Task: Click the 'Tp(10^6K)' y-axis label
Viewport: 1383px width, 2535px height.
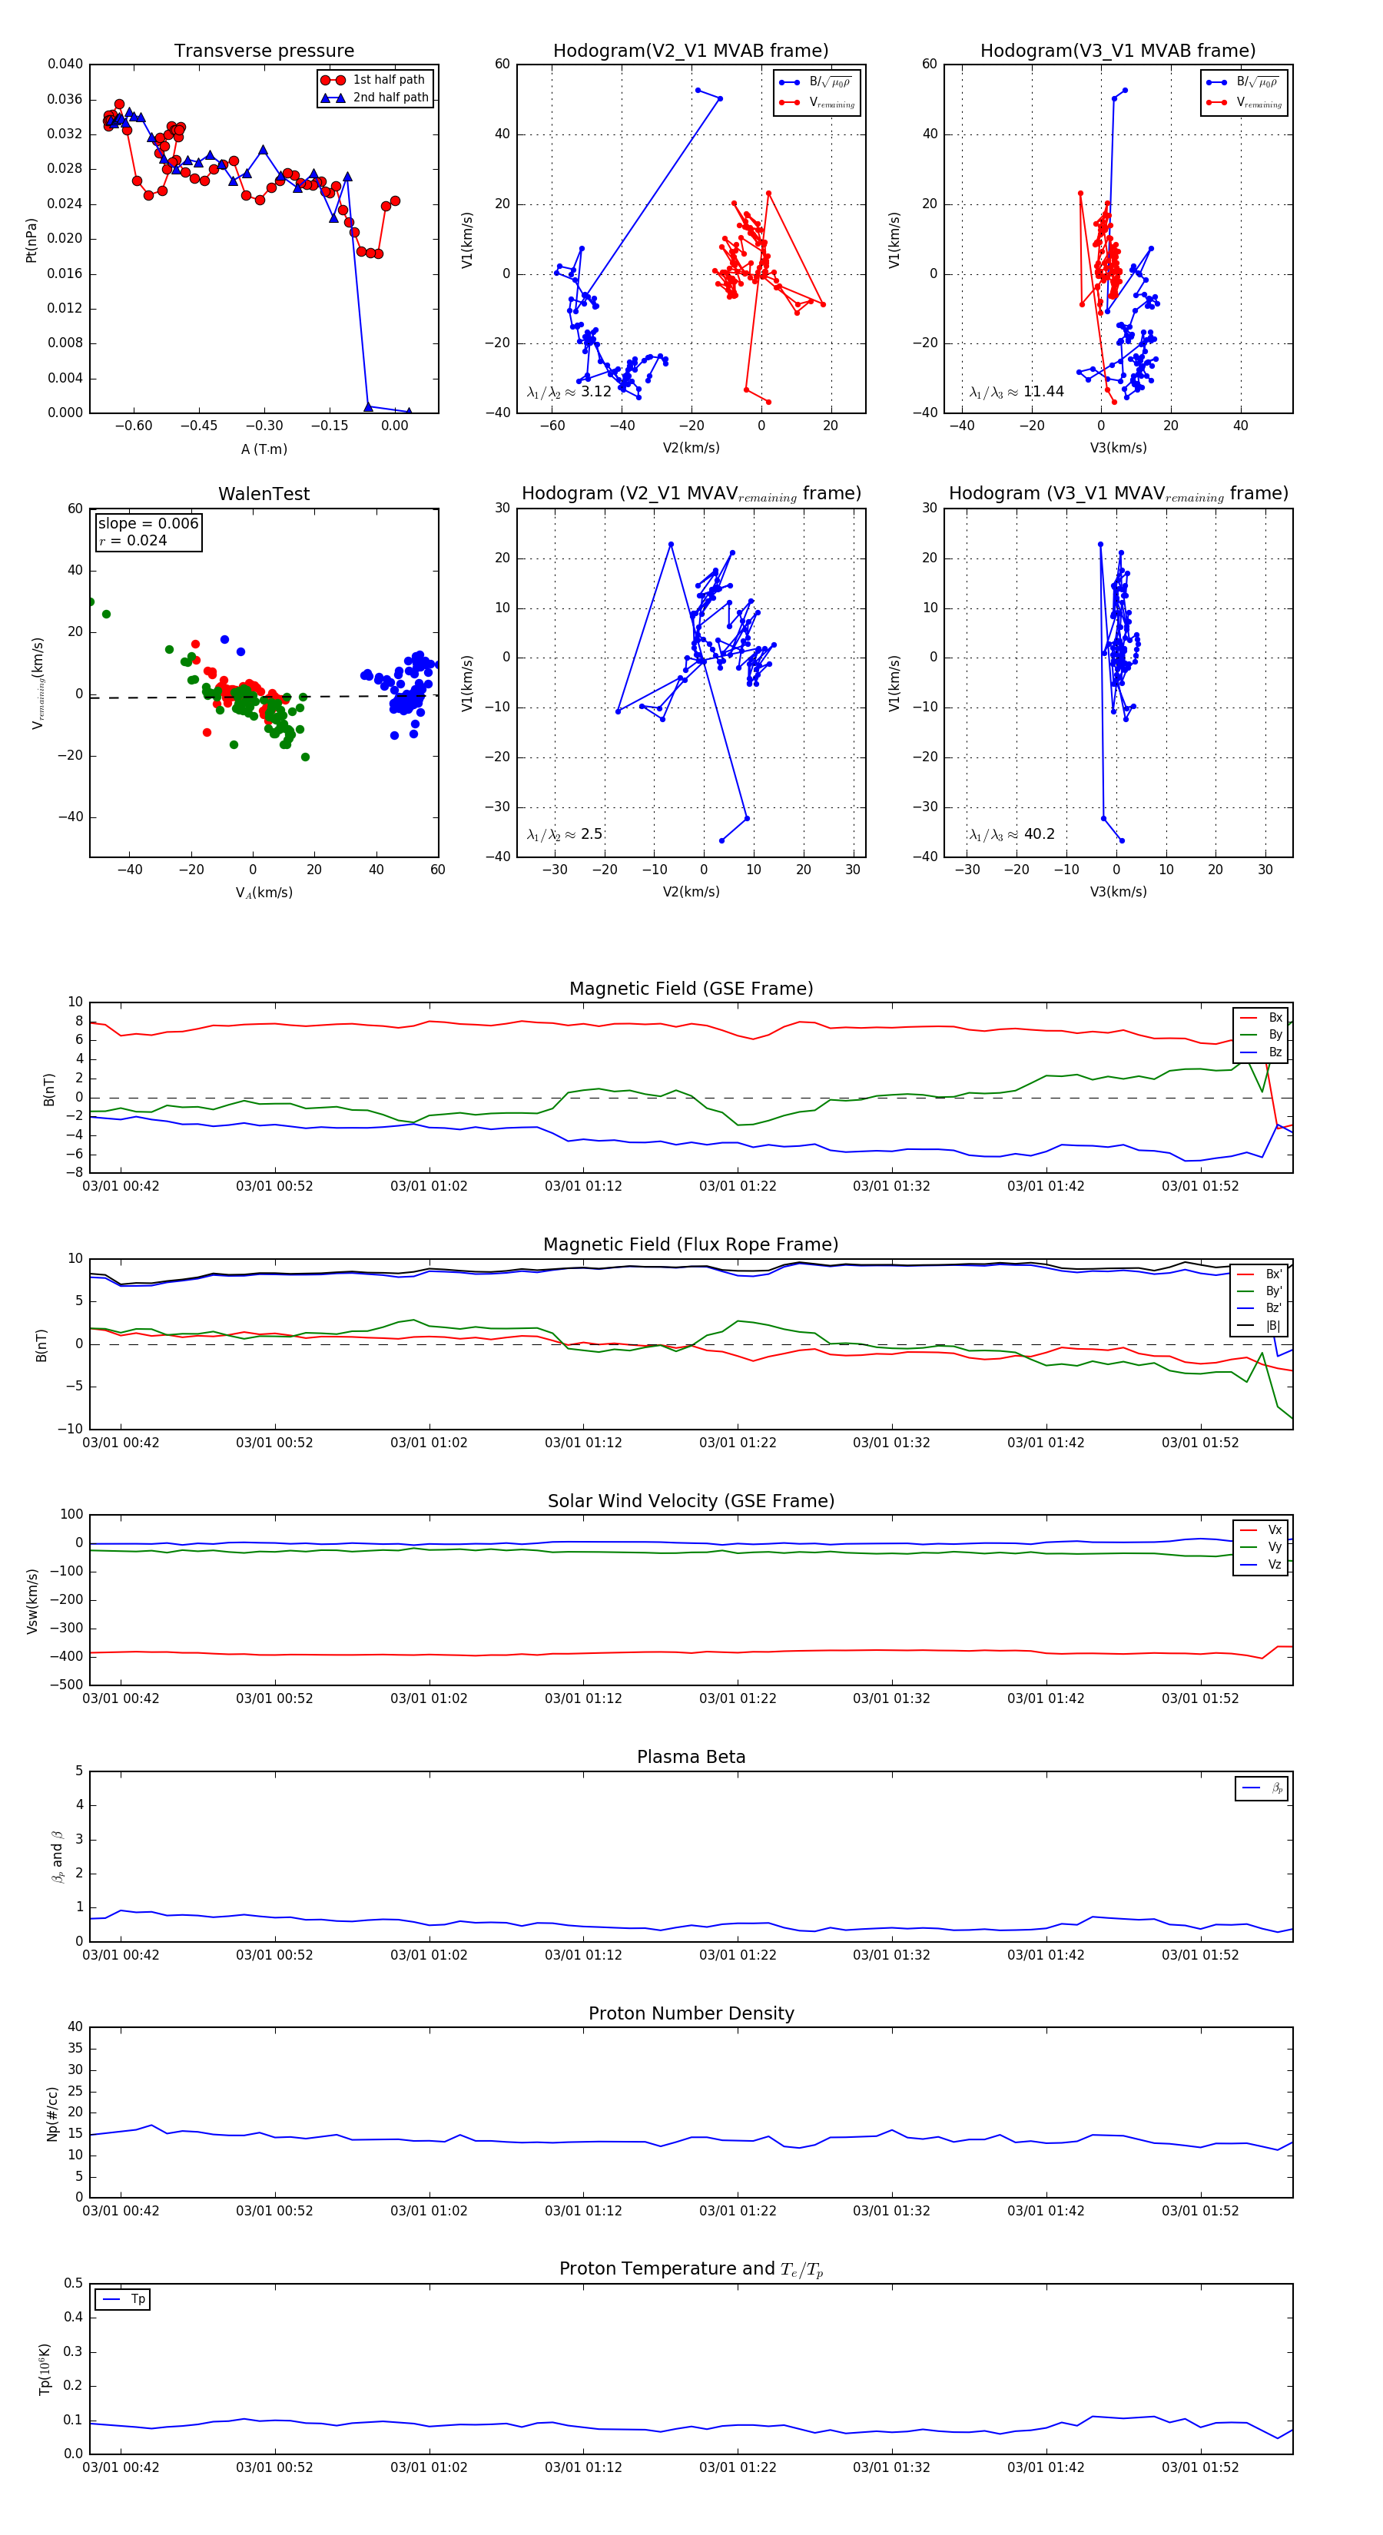Action: pos(45,2370)
